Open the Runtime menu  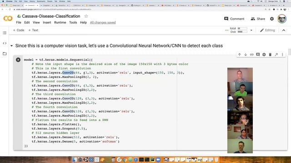click(x=60, y=23)
